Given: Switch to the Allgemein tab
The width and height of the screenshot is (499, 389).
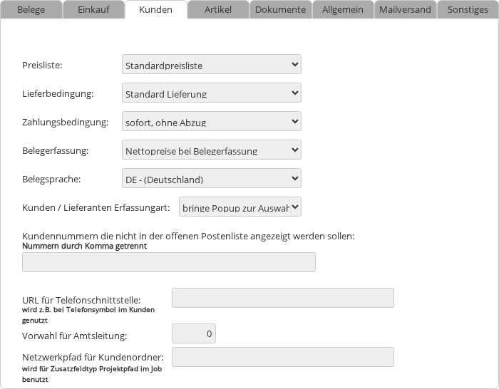Looking at the screenshot, I should (x=343, y=10).
